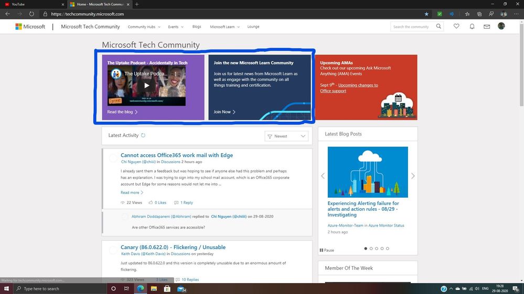This screenshot has height=294, width=524.
Task: Open the user profile avatar
Action: [501, 26]
